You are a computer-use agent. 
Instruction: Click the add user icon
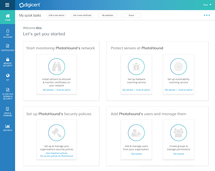[x=136, y=133]
